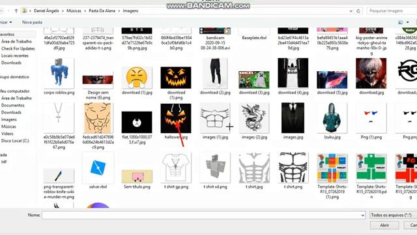The image size is (417, 235).
Task: Select images (1).jpg abs outline
Action: [x=215, y=121]
